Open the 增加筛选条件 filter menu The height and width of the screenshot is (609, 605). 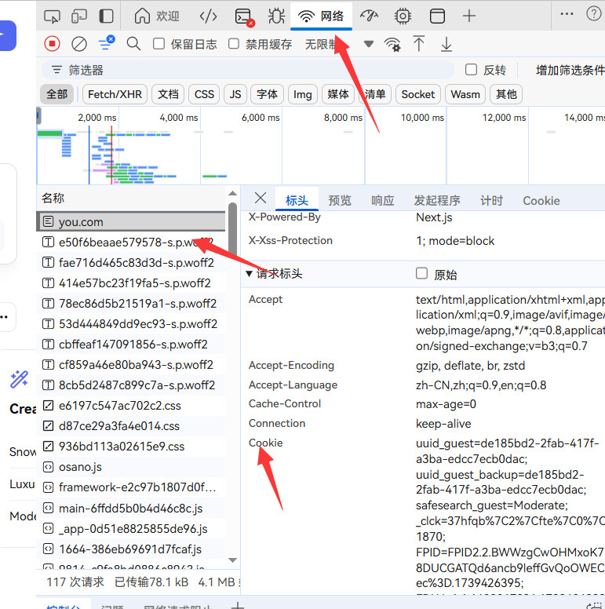(569, 70)
